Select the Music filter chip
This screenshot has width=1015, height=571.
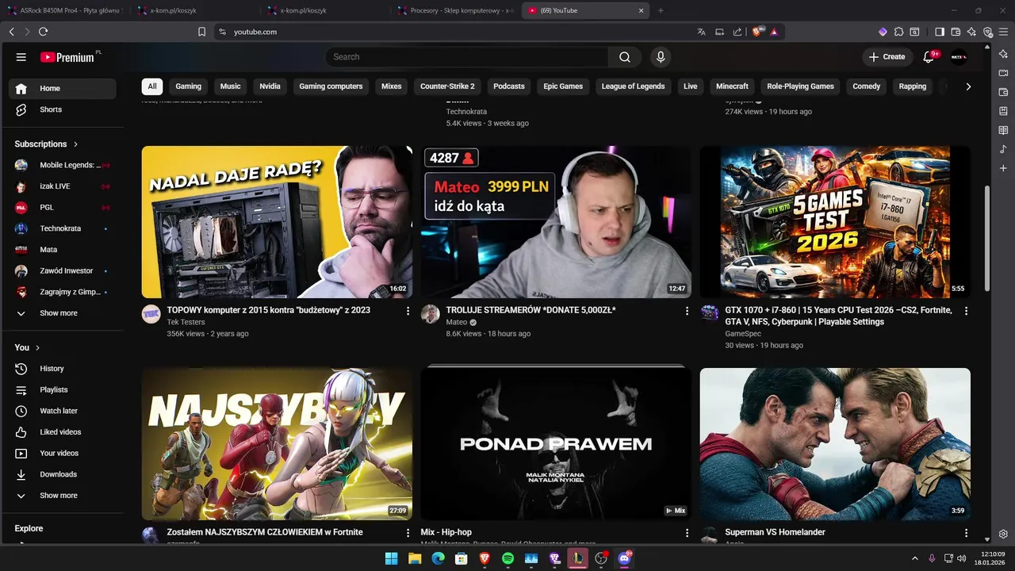pyautogui.click(x=231, y=86)
